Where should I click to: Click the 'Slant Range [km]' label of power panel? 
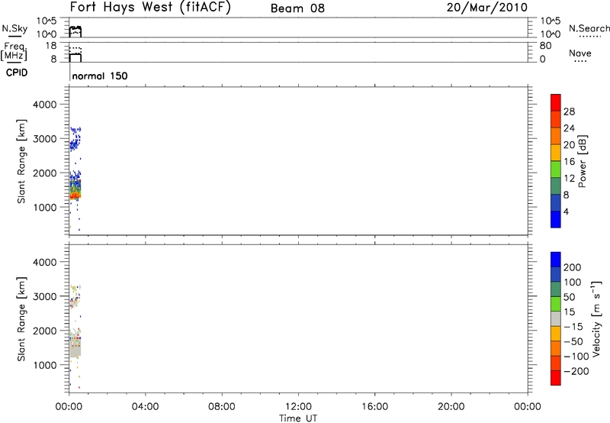21,161
